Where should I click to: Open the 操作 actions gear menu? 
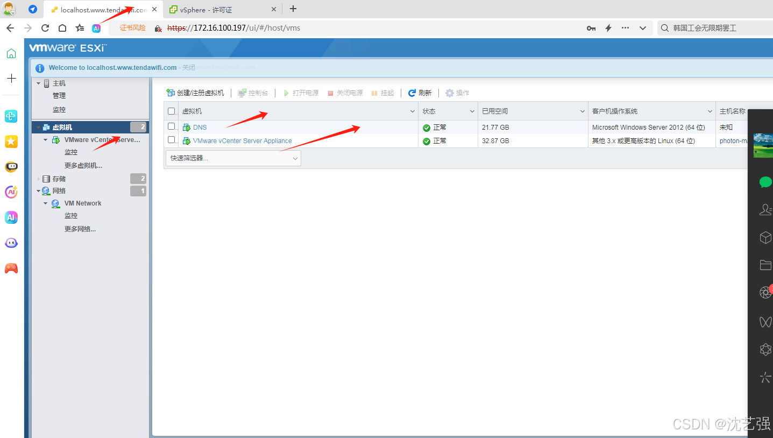[x=457, y=93]
